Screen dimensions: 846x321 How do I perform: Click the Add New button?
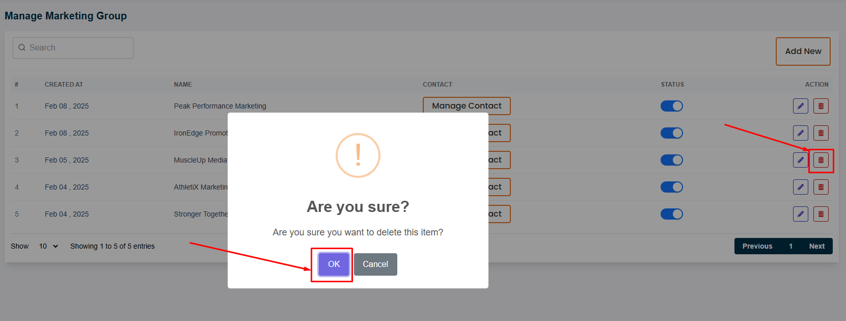point(803,51)
